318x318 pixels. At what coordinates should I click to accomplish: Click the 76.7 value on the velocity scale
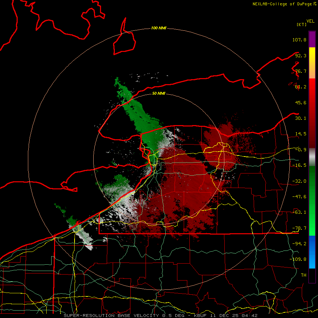[x=301, y=71]
